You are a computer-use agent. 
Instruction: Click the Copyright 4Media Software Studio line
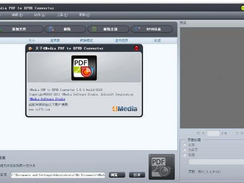pos(81,94)
